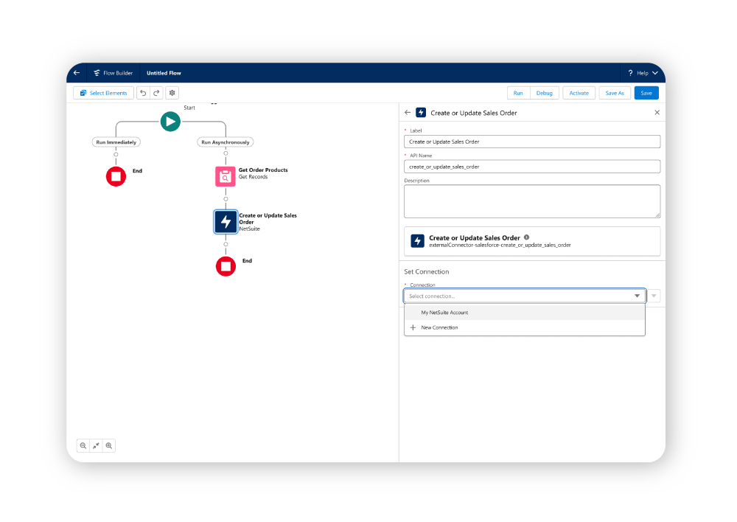This screenshot has height=522, width=737.
Task: Click the Debug button
Action: pos(545,93)
